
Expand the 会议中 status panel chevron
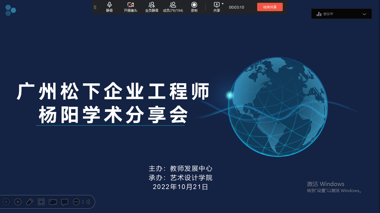pos(364,14)
